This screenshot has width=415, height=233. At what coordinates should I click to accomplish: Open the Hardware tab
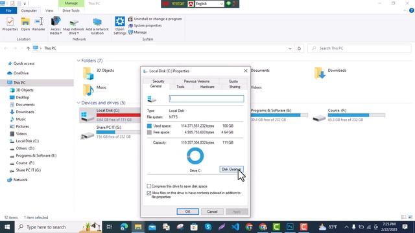(207, 87)
